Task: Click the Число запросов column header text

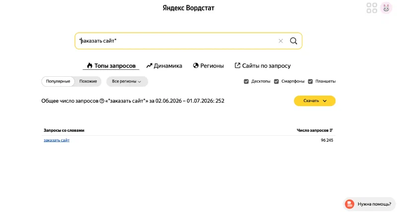Action: [313, 130]
